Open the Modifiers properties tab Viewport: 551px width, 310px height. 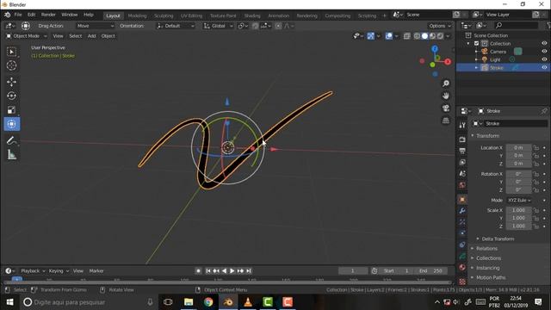(x=462, y=211)
